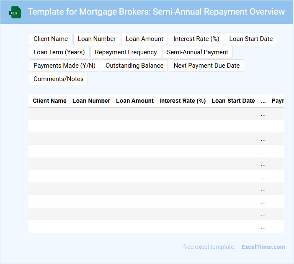Click the Next Payment Due Date tag
This screenshot has height=264, width=294.
coord(206,66)
